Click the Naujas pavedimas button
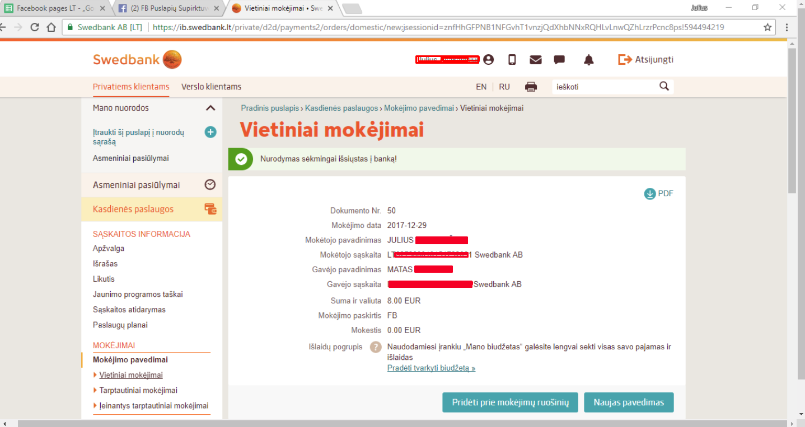The image size is (805, 427). pyautogui.click(x=629, y=402)
